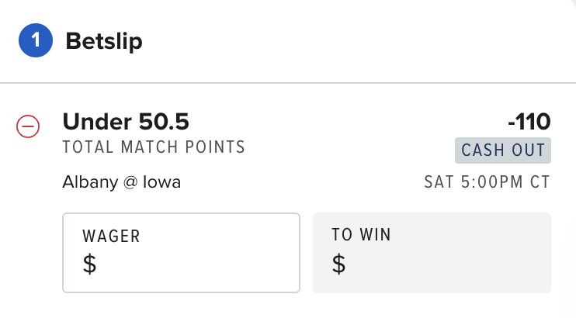576x318 pixels.
Task: Click the WAGER label inside the input box
Action: tap(111, 236)
